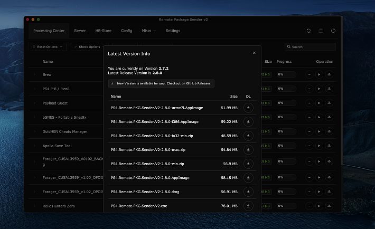Click the New Version available GitHub Releases notice
Image resolution: width=375 pixels, height=229 pixels.
coord(161,83)
